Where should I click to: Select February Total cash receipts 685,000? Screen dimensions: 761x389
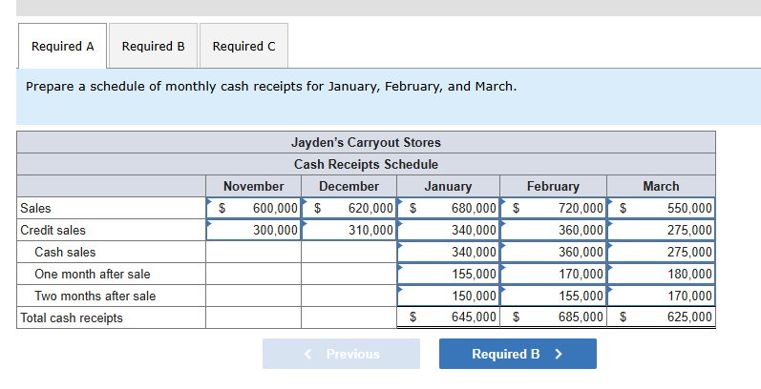[x=553, y=317]
